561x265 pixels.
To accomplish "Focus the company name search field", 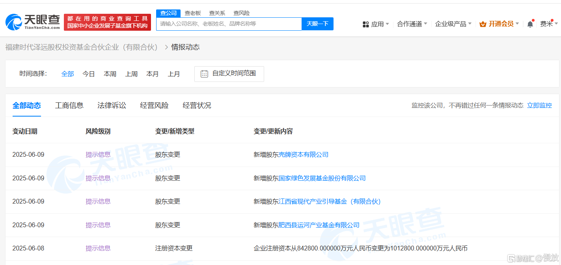I will click(x=229, y=24).
